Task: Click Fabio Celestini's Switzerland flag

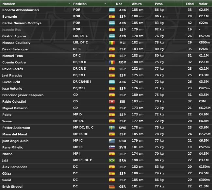Action: (112, 102)
